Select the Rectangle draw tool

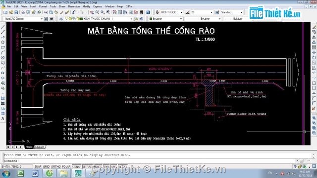[x=3, y=47]
